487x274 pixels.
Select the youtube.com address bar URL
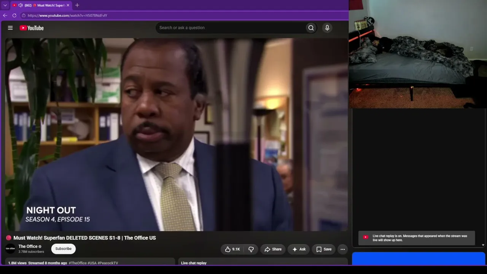(67, 16)
